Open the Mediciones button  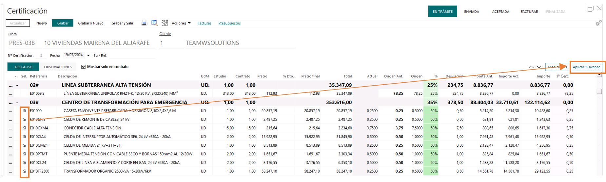[557, 67]
